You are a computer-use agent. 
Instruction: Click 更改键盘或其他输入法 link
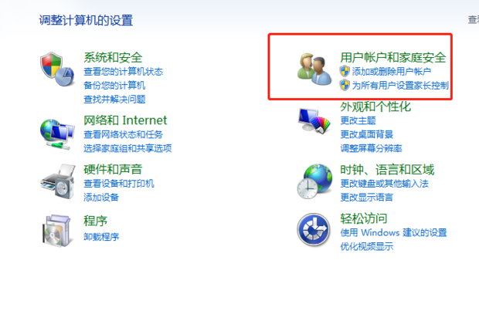(385, 184)
